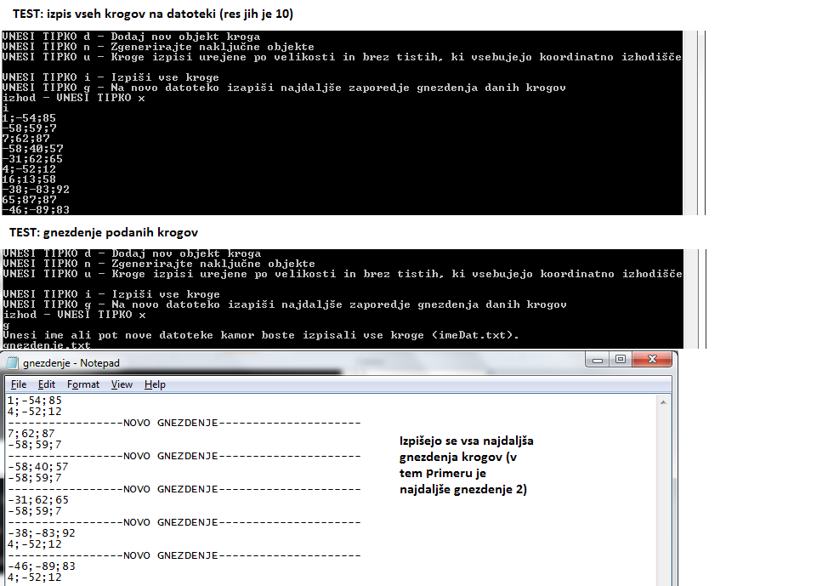The width and height of the screenshot is (828, 586).
Task: Click line 7;62;87 in Notepad
Action: tap(31, 433)
